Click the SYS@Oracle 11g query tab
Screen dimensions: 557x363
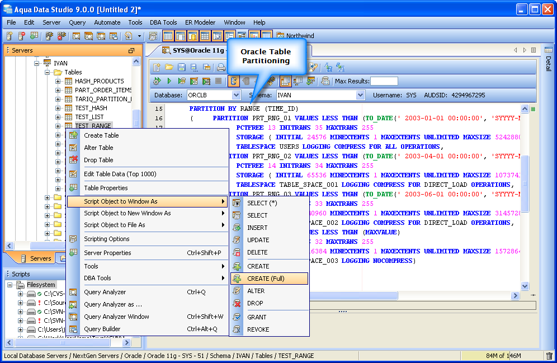pos(194,50)
